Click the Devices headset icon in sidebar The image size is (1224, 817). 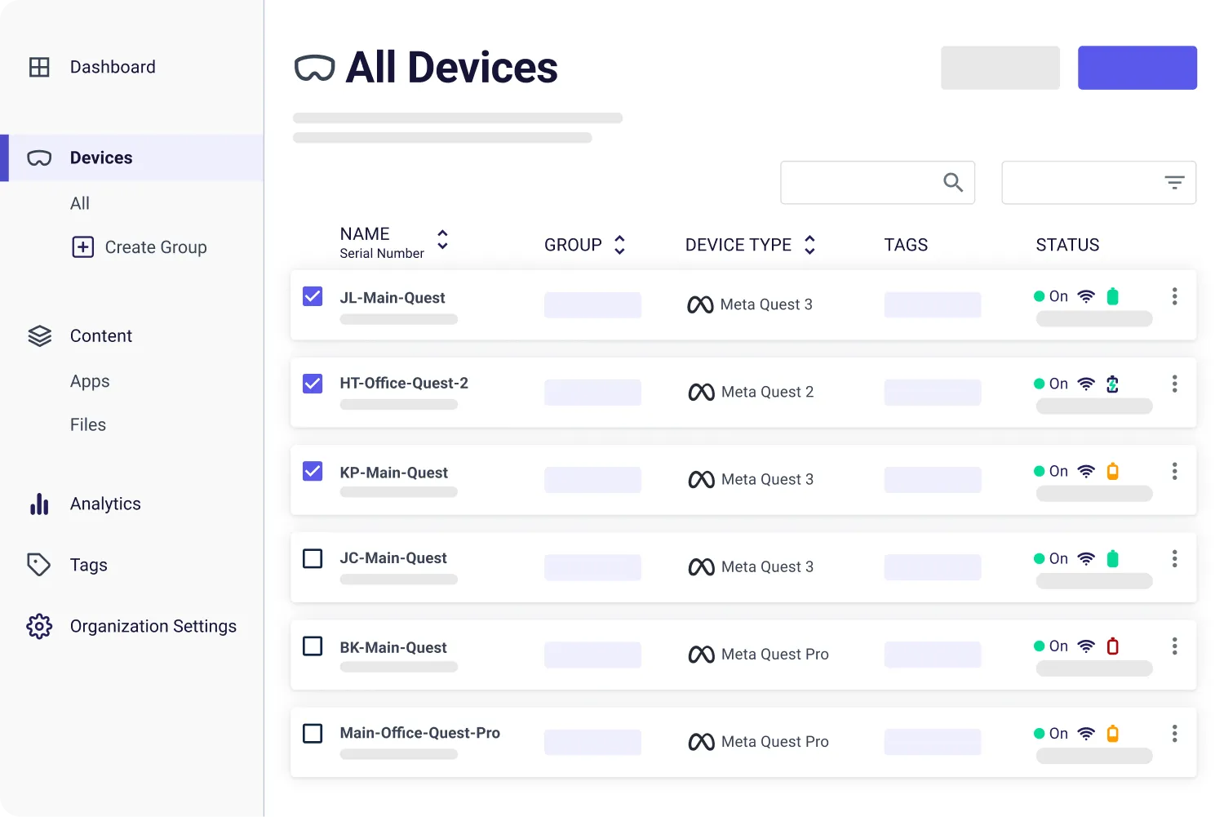(39, 158)
